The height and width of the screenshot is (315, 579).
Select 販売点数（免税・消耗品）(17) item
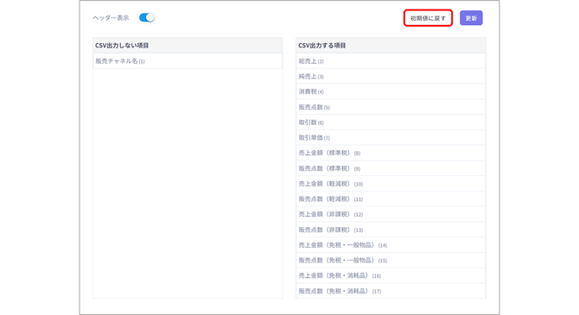[x=391, y=291]
